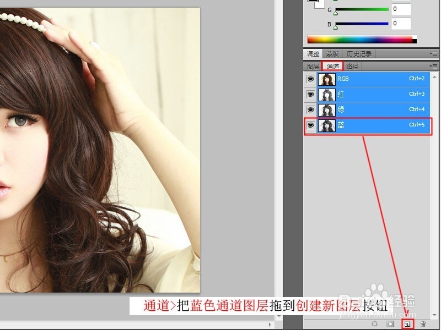Switch to the 路径 tab
The width and height of the screenshot is (441, 330).
tap(352, 67)
